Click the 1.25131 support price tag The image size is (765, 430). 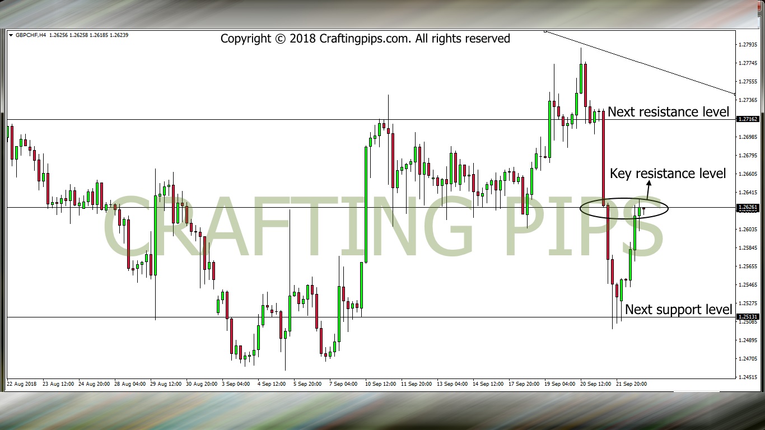[x=748, y=317]
